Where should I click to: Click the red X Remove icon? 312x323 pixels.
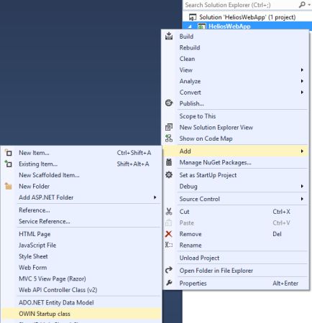click(169, 234)
